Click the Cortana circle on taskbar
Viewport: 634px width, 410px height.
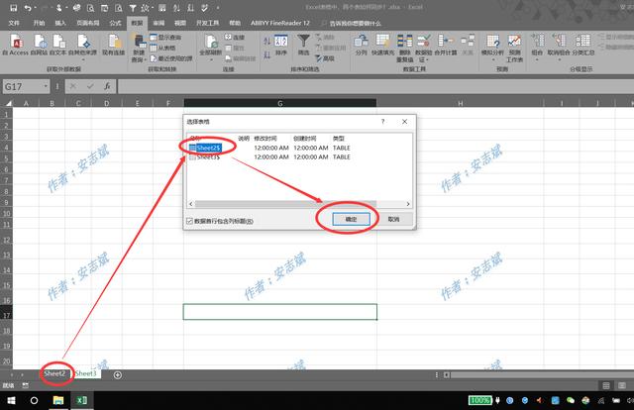[x=34, y=400]
